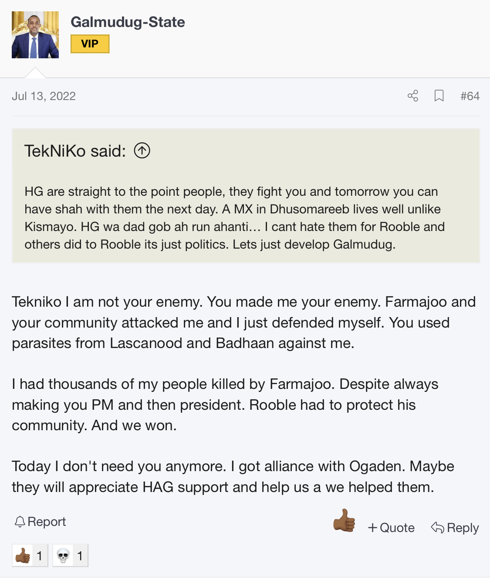Viewport: 490px width, 579px height.
Task: Click the "TekNiKo said:" quote header
Action: click(x=75, y=151)
